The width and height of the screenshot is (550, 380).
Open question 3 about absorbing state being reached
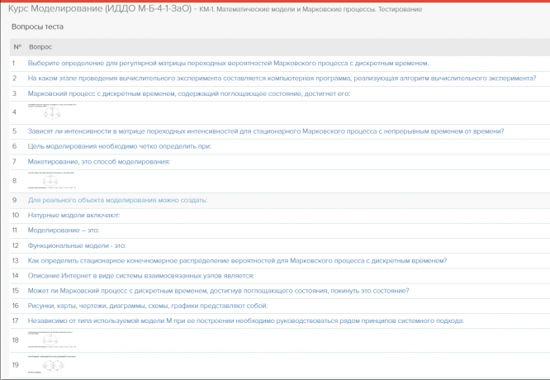(189, 93)
